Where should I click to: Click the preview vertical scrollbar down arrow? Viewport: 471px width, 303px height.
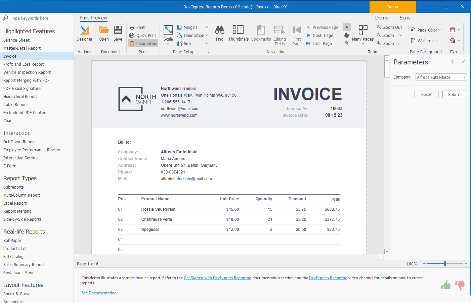pos(387,251)
